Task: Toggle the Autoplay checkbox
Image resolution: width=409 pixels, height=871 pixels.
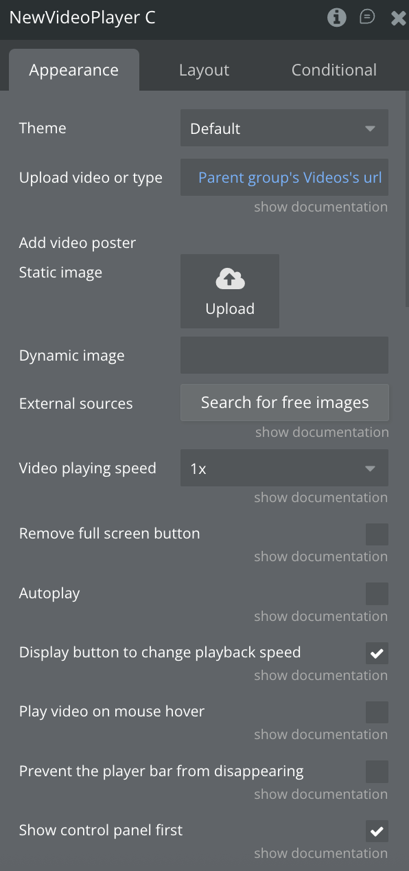Action: pyautogui.click(x=377, y=593)
